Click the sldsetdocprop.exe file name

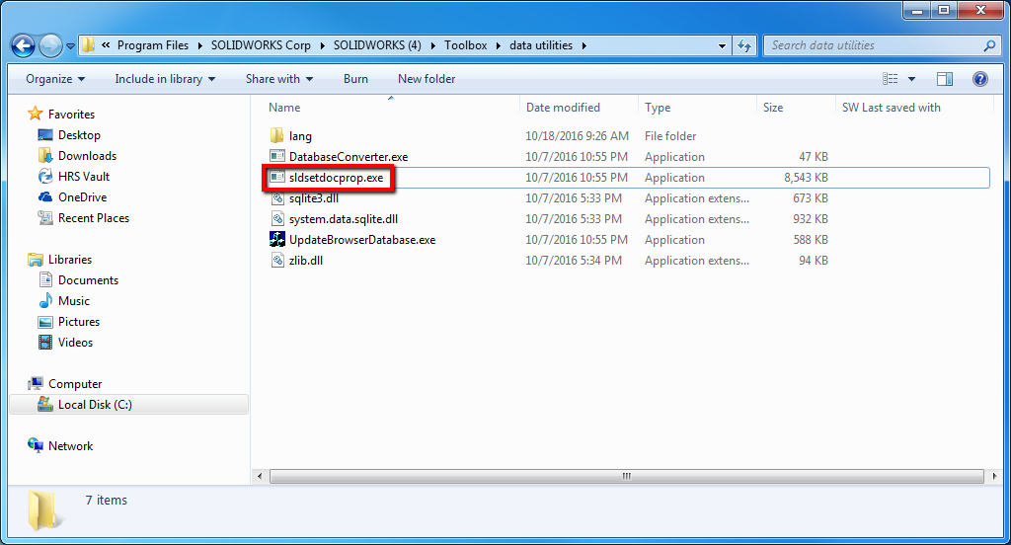point(336,178)
